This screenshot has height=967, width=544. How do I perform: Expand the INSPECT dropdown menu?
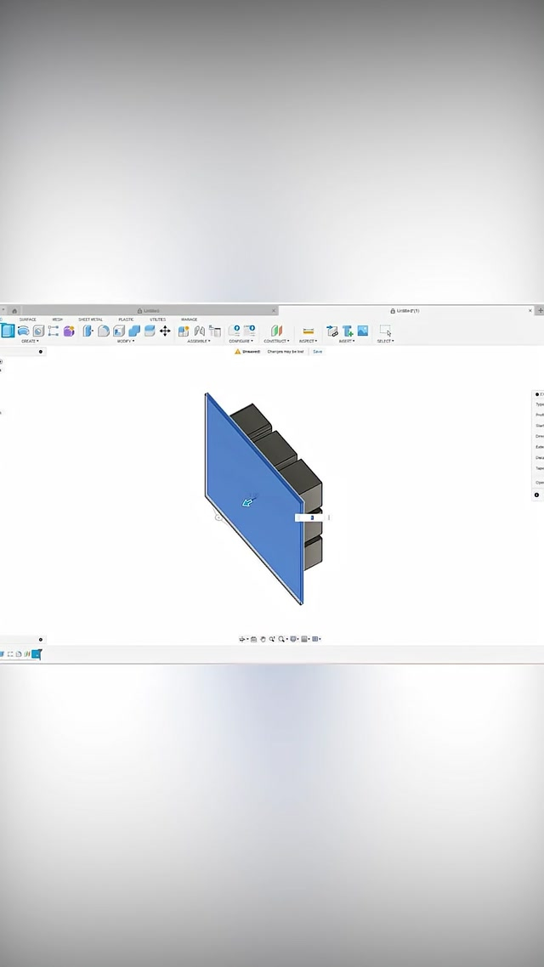tap(307, 341)
